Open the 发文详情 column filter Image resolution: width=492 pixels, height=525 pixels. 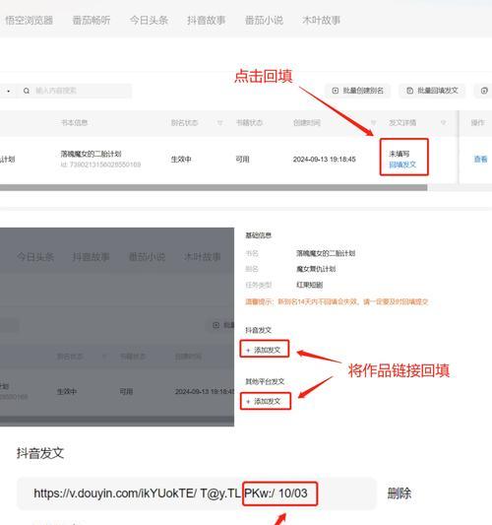tap(443, 123)
